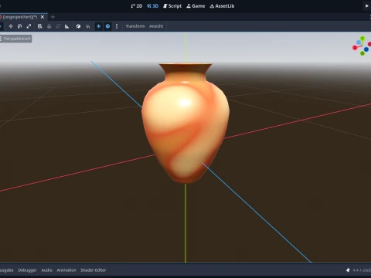
Task: Switch to the 2D workspace
Action: click(x=137, y=6)
